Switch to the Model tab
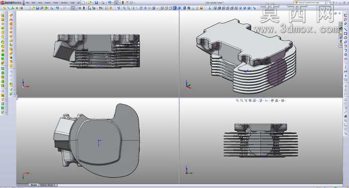Screen dimensions: 349x188 tap(34, 185)
